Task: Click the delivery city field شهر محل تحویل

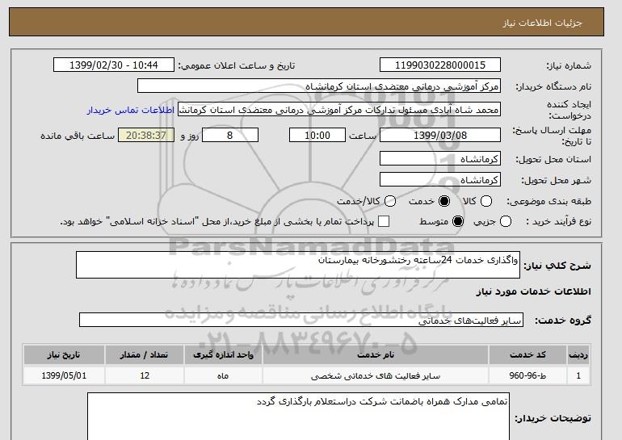Action: click(x=440, y=179)
